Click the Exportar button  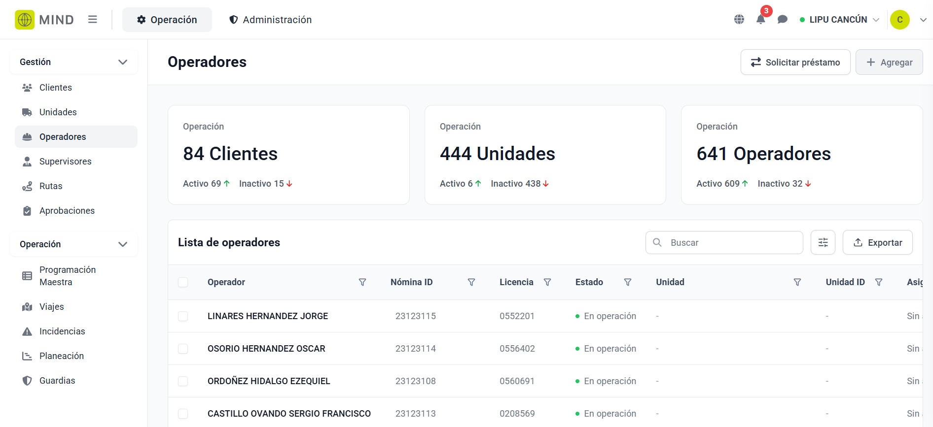(x=878, y=242)
